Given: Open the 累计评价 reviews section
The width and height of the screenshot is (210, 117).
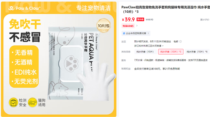Looking at the screenshot, I should 205,20.
